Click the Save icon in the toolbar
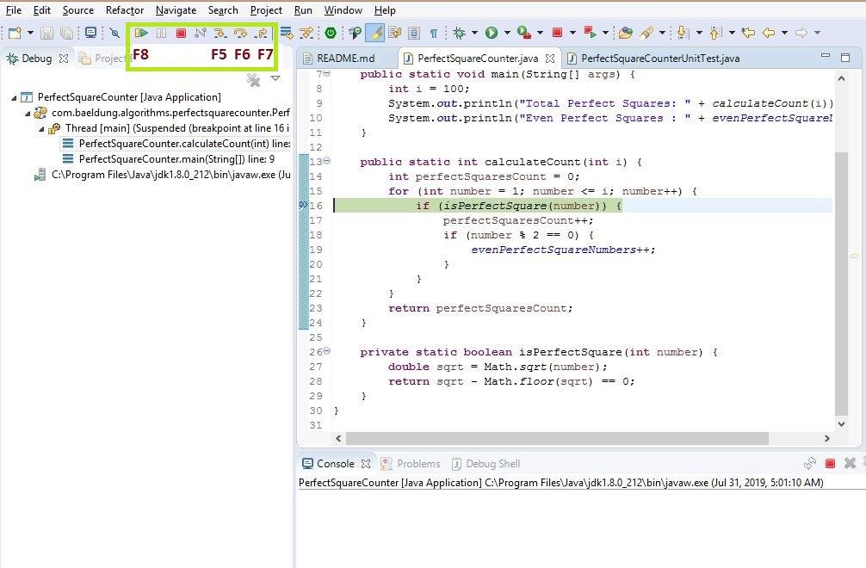This screenshot has width=866, height=568. [47, 33]
